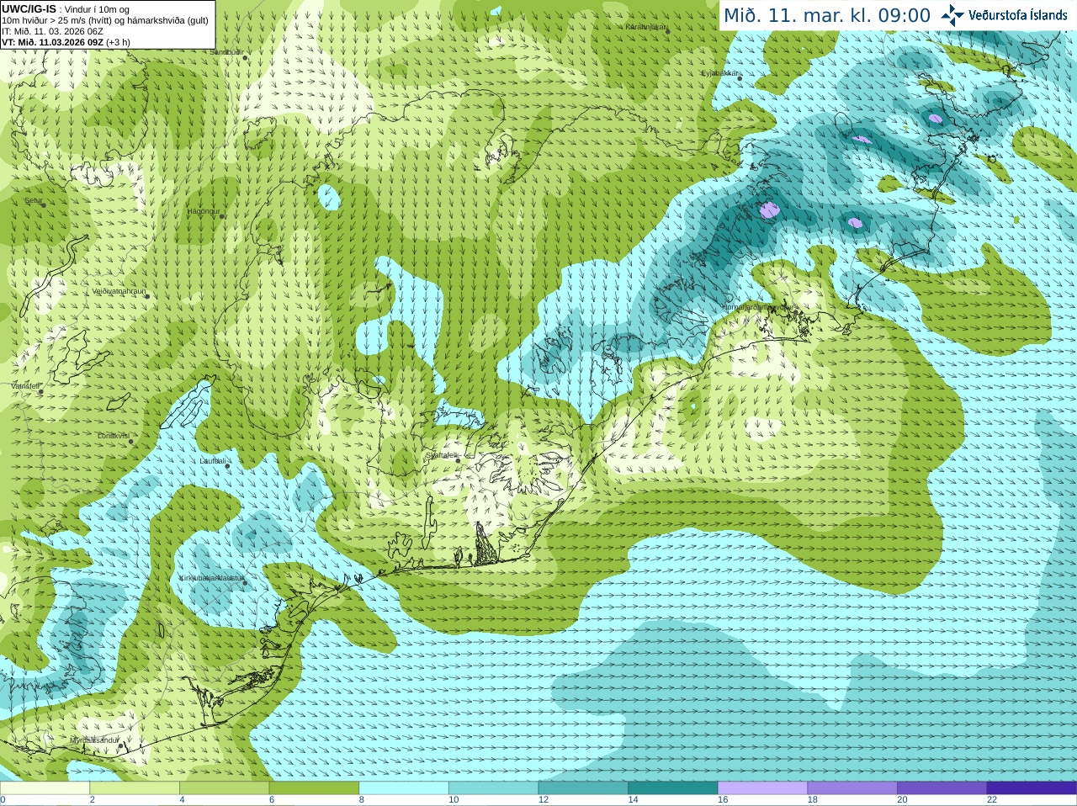Click the date heading Mið. 11. mar. kl. 09:00

(x=827, y=16)
